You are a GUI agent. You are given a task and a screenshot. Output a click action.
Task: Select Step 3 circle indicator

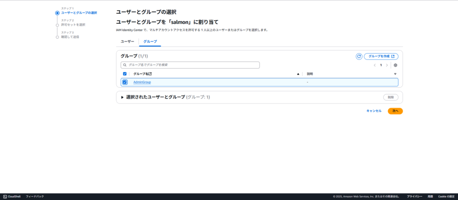[57, 37]
